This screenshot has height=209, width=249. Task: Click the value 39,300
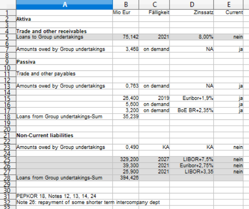point(126,166)
